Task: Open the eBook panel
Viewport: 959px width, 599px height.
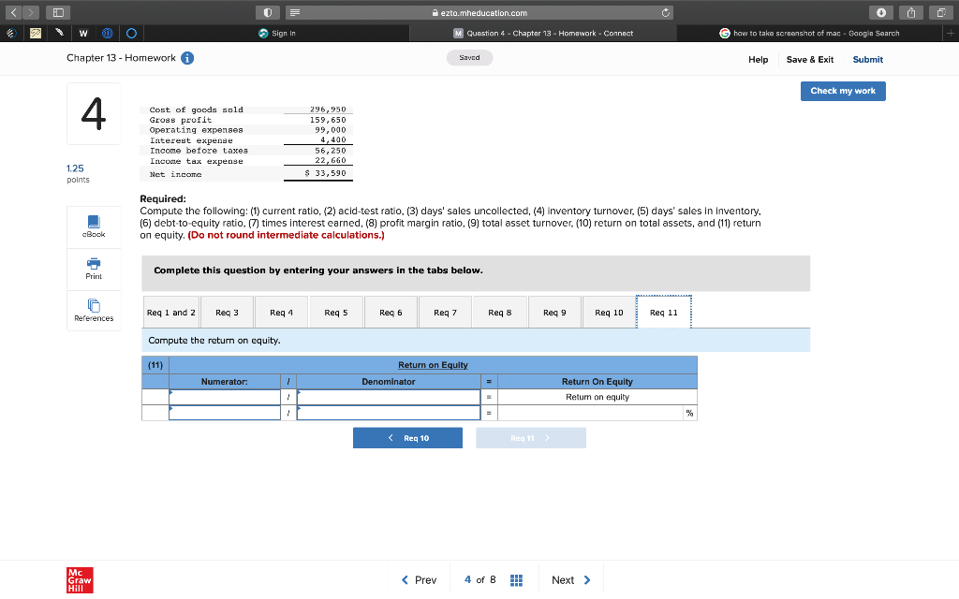Action: (x=93, y=226)
